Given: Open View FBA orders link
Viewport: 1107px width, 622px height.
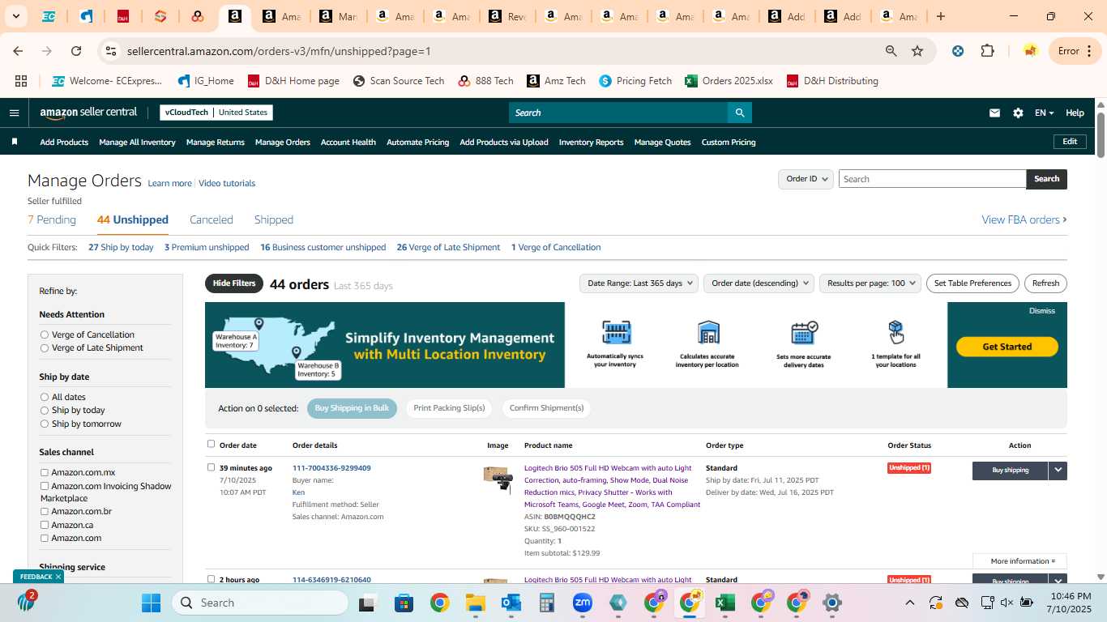Looking at the screenshot, I should (x=1024, y=219).
